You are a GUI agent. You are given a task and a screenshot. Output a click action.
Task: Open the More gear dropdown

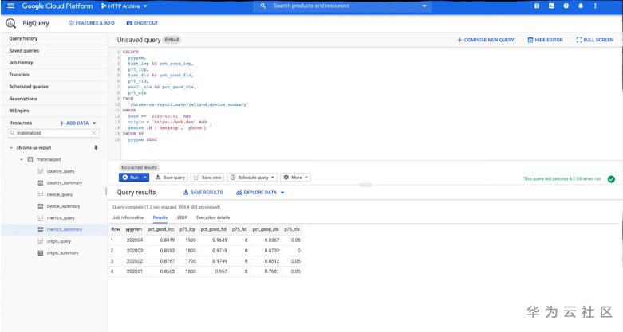(x=296, y=178)
